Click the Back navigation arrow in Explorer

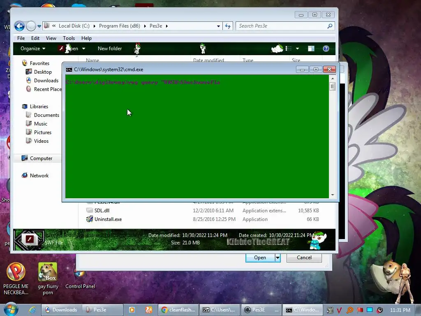tap(19, 26)
